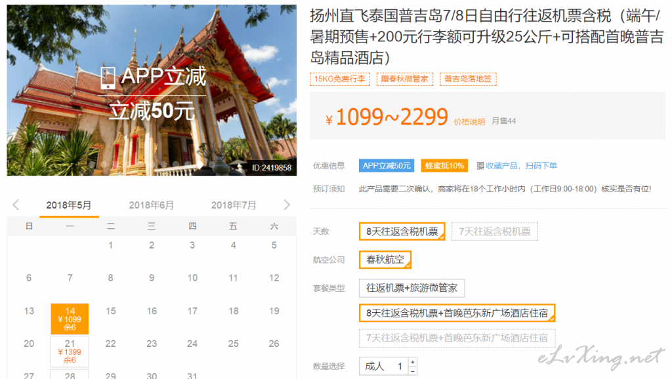Switch to 2018年6月 calendar tab
672x379 pixels.
[x=152, y=205]
